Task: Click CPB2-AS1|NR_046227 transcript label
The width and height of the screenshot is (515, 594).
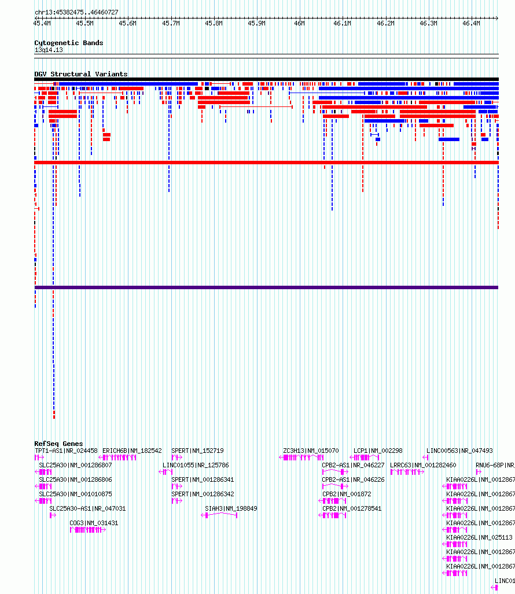Action: point(353,465)
